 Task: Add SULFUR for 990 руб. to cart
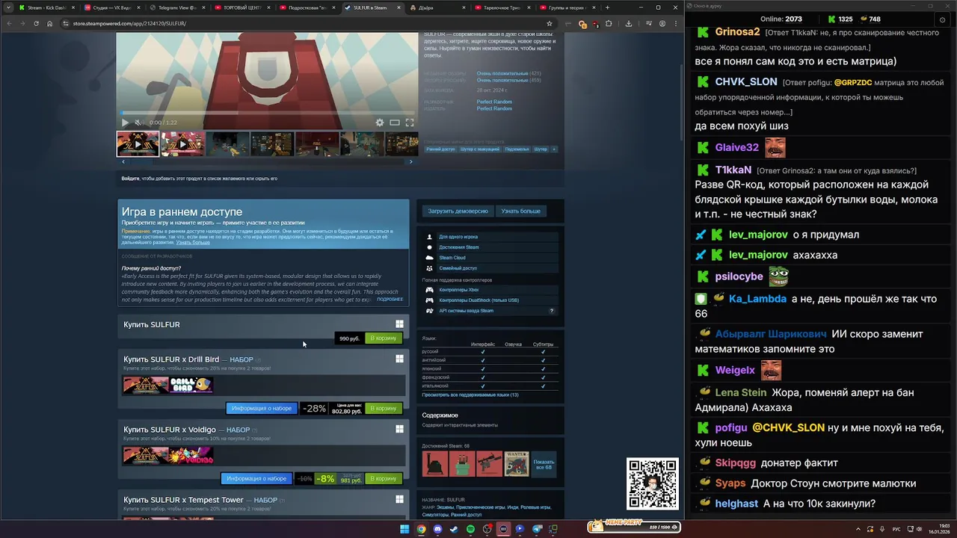tap(384, 338)
